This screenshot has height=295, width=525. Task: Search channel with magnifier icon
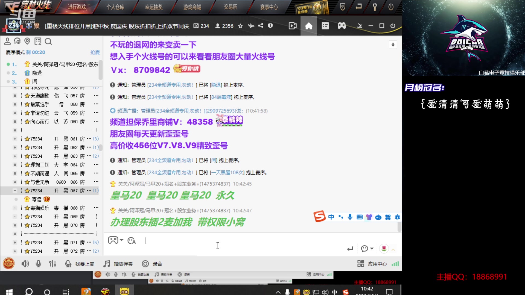tap(48, 41)
